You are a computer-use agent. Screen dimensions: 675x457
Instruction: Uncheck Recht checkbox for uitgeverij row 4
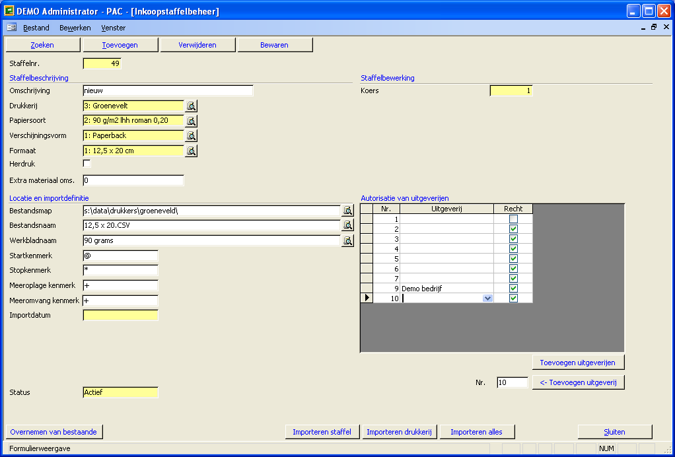click(513, 249)
